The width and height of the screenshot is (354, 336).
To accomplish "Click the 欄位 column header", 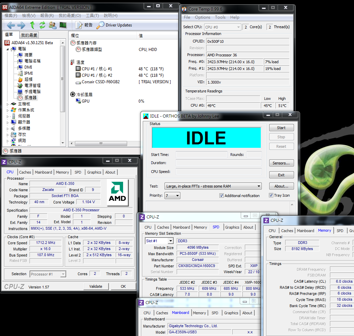I will pos(102,36).
